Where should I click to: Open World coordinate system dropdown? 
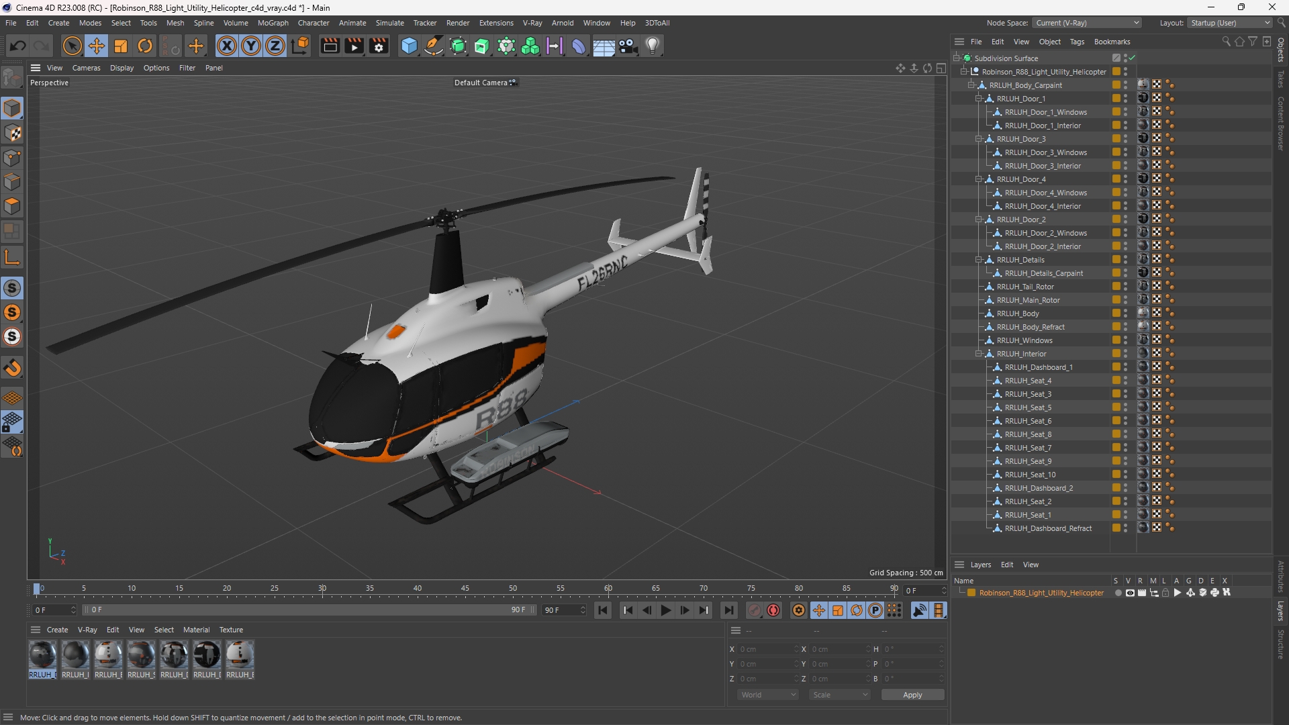pos(768,695)
